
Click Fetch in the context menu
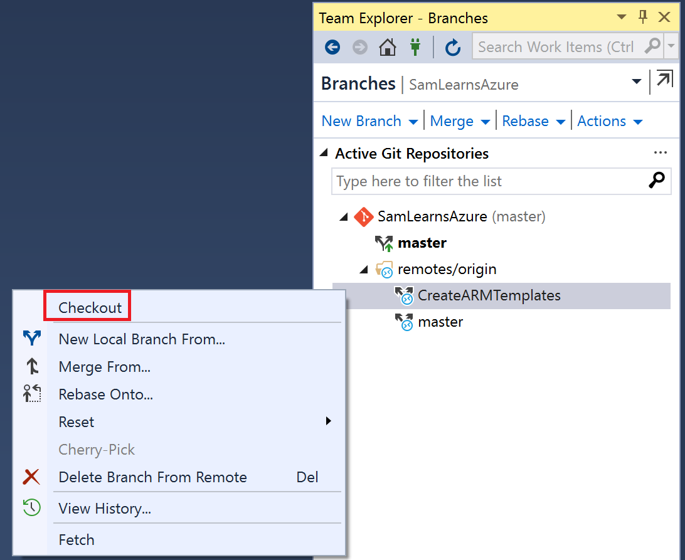(76, 540)
